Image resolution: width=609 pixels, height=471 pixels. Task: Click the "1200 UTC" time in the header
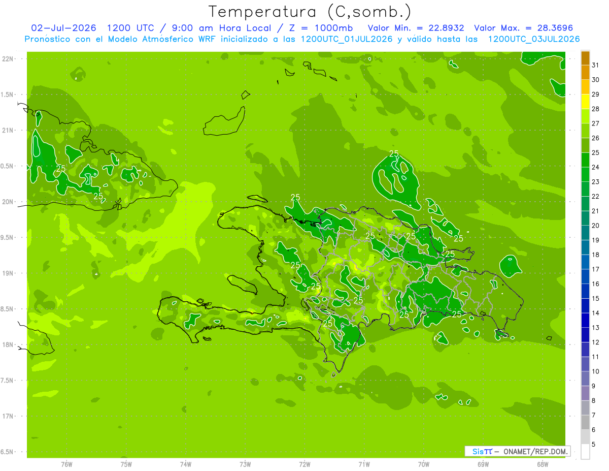[131, 28]
